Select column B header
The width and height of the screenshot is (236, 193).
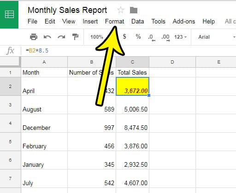pyautogui.click(x=92, y=62)
